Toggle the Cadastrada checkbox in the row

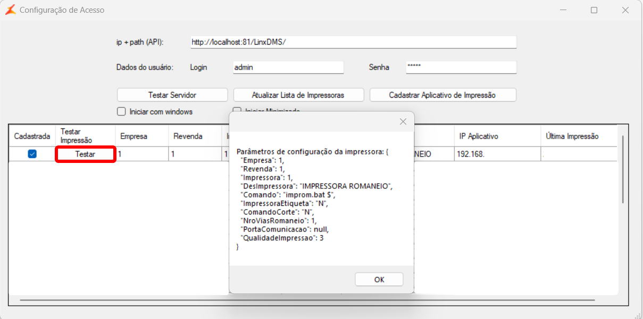click(x=32, y=154)
